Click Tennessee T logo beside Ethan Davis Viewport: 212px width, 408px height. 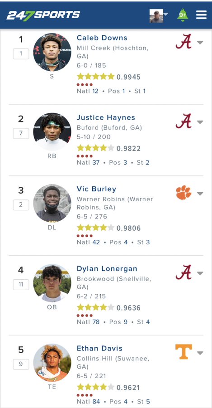184,352
